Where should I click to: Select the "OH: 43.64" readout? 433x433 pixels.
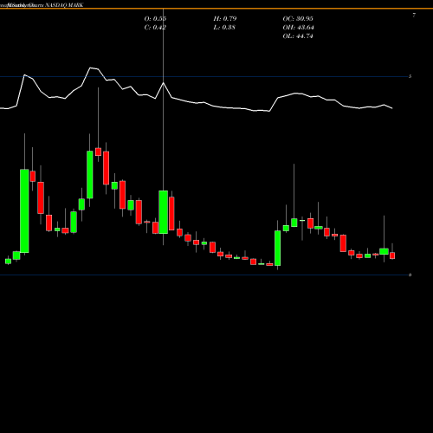(x=298, y=28)
